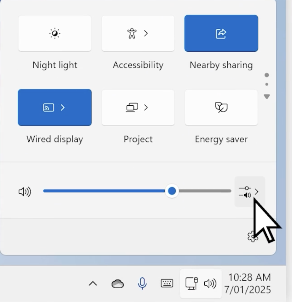Viewport: 292px width, 302px height.
Task: Click the network wired tray icon
Action: (192, 284)
